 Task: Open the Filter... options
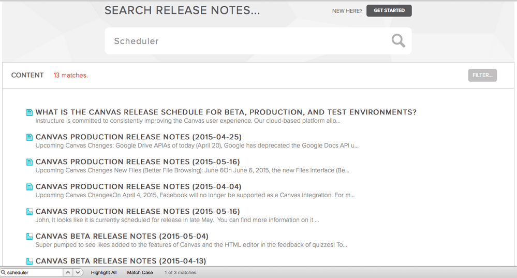click(482, 76)
